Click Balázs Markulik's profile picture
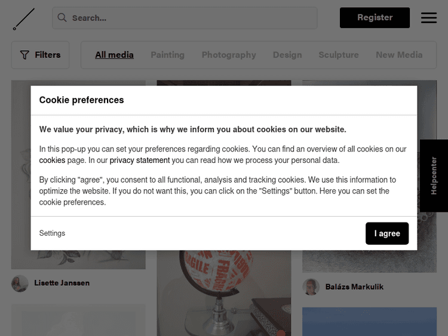Image resolution: width=448 pixels, height=336 pixels. point(311,287)
